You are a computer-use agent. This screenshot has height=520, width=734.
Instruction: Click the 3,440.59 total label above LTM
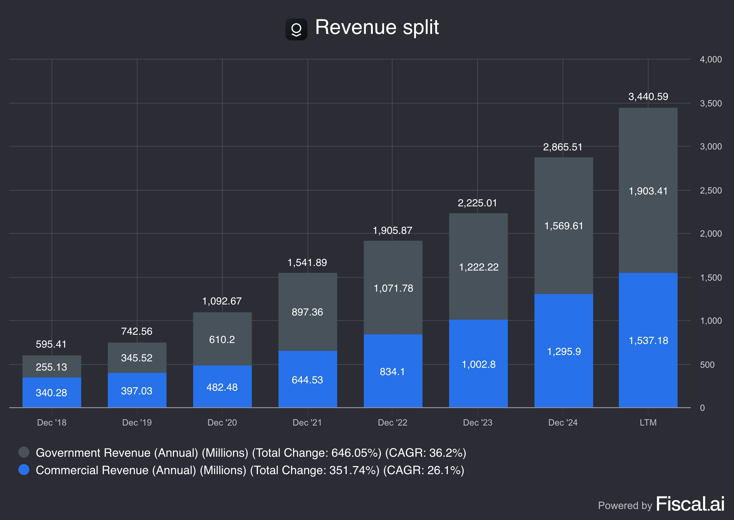click(x=648, y=96)
